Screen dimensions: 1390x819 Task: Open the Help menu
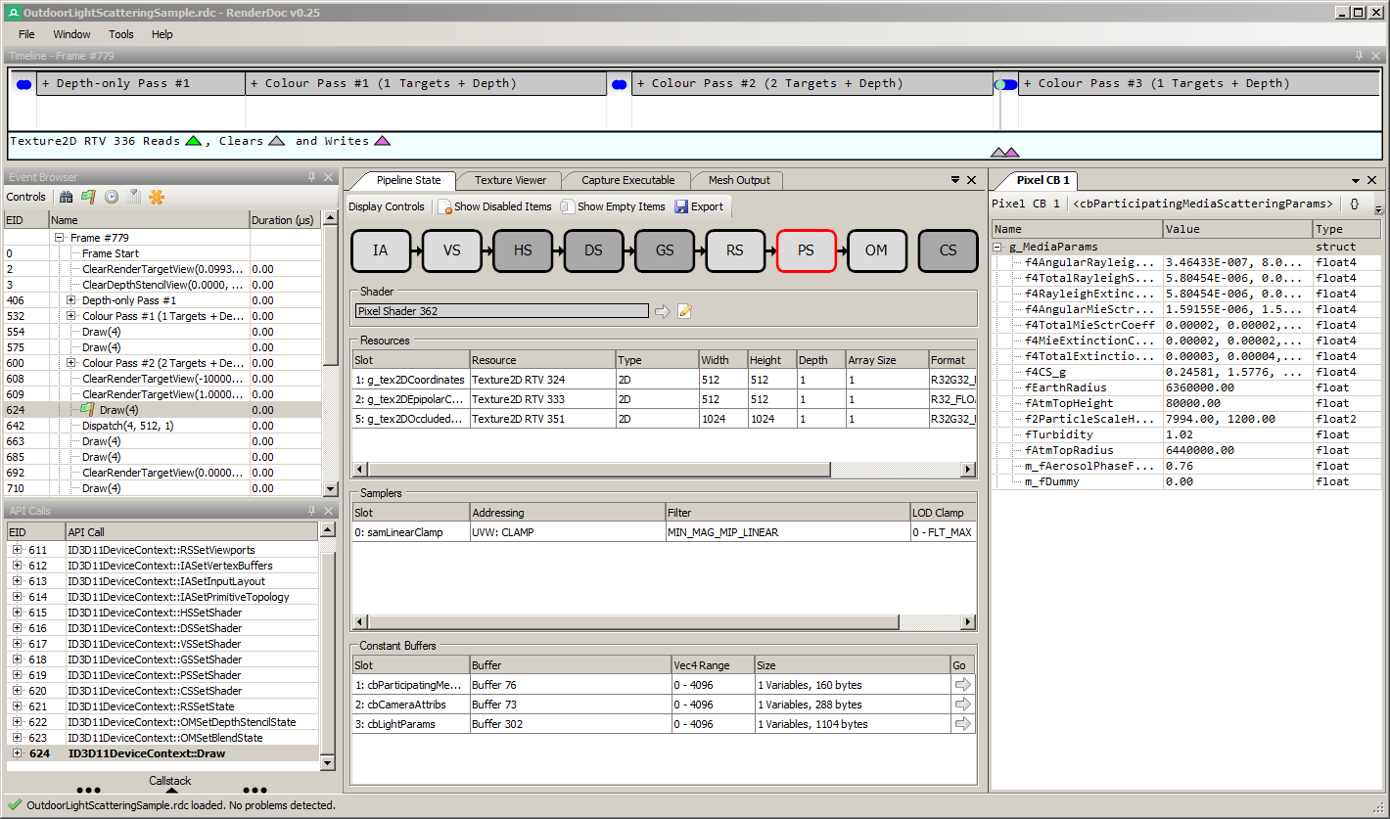(162, 34)
